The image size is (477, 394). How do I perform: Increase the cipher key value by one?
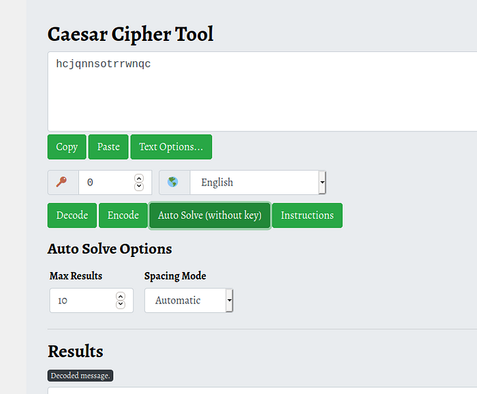[139, 179]
